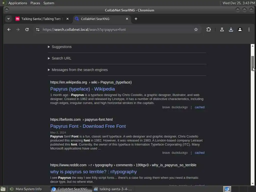Click the show desktop icon in taskbar
256x192 pixels.
click(3, 189)
